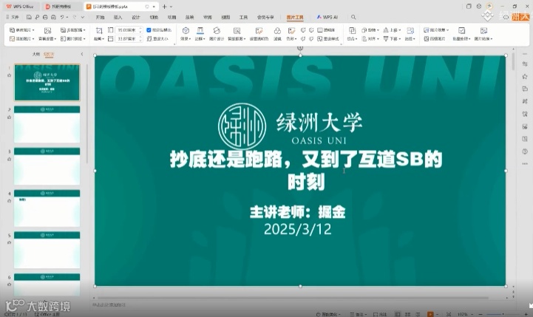Click the set transparent color icon

tap(259, 31)
